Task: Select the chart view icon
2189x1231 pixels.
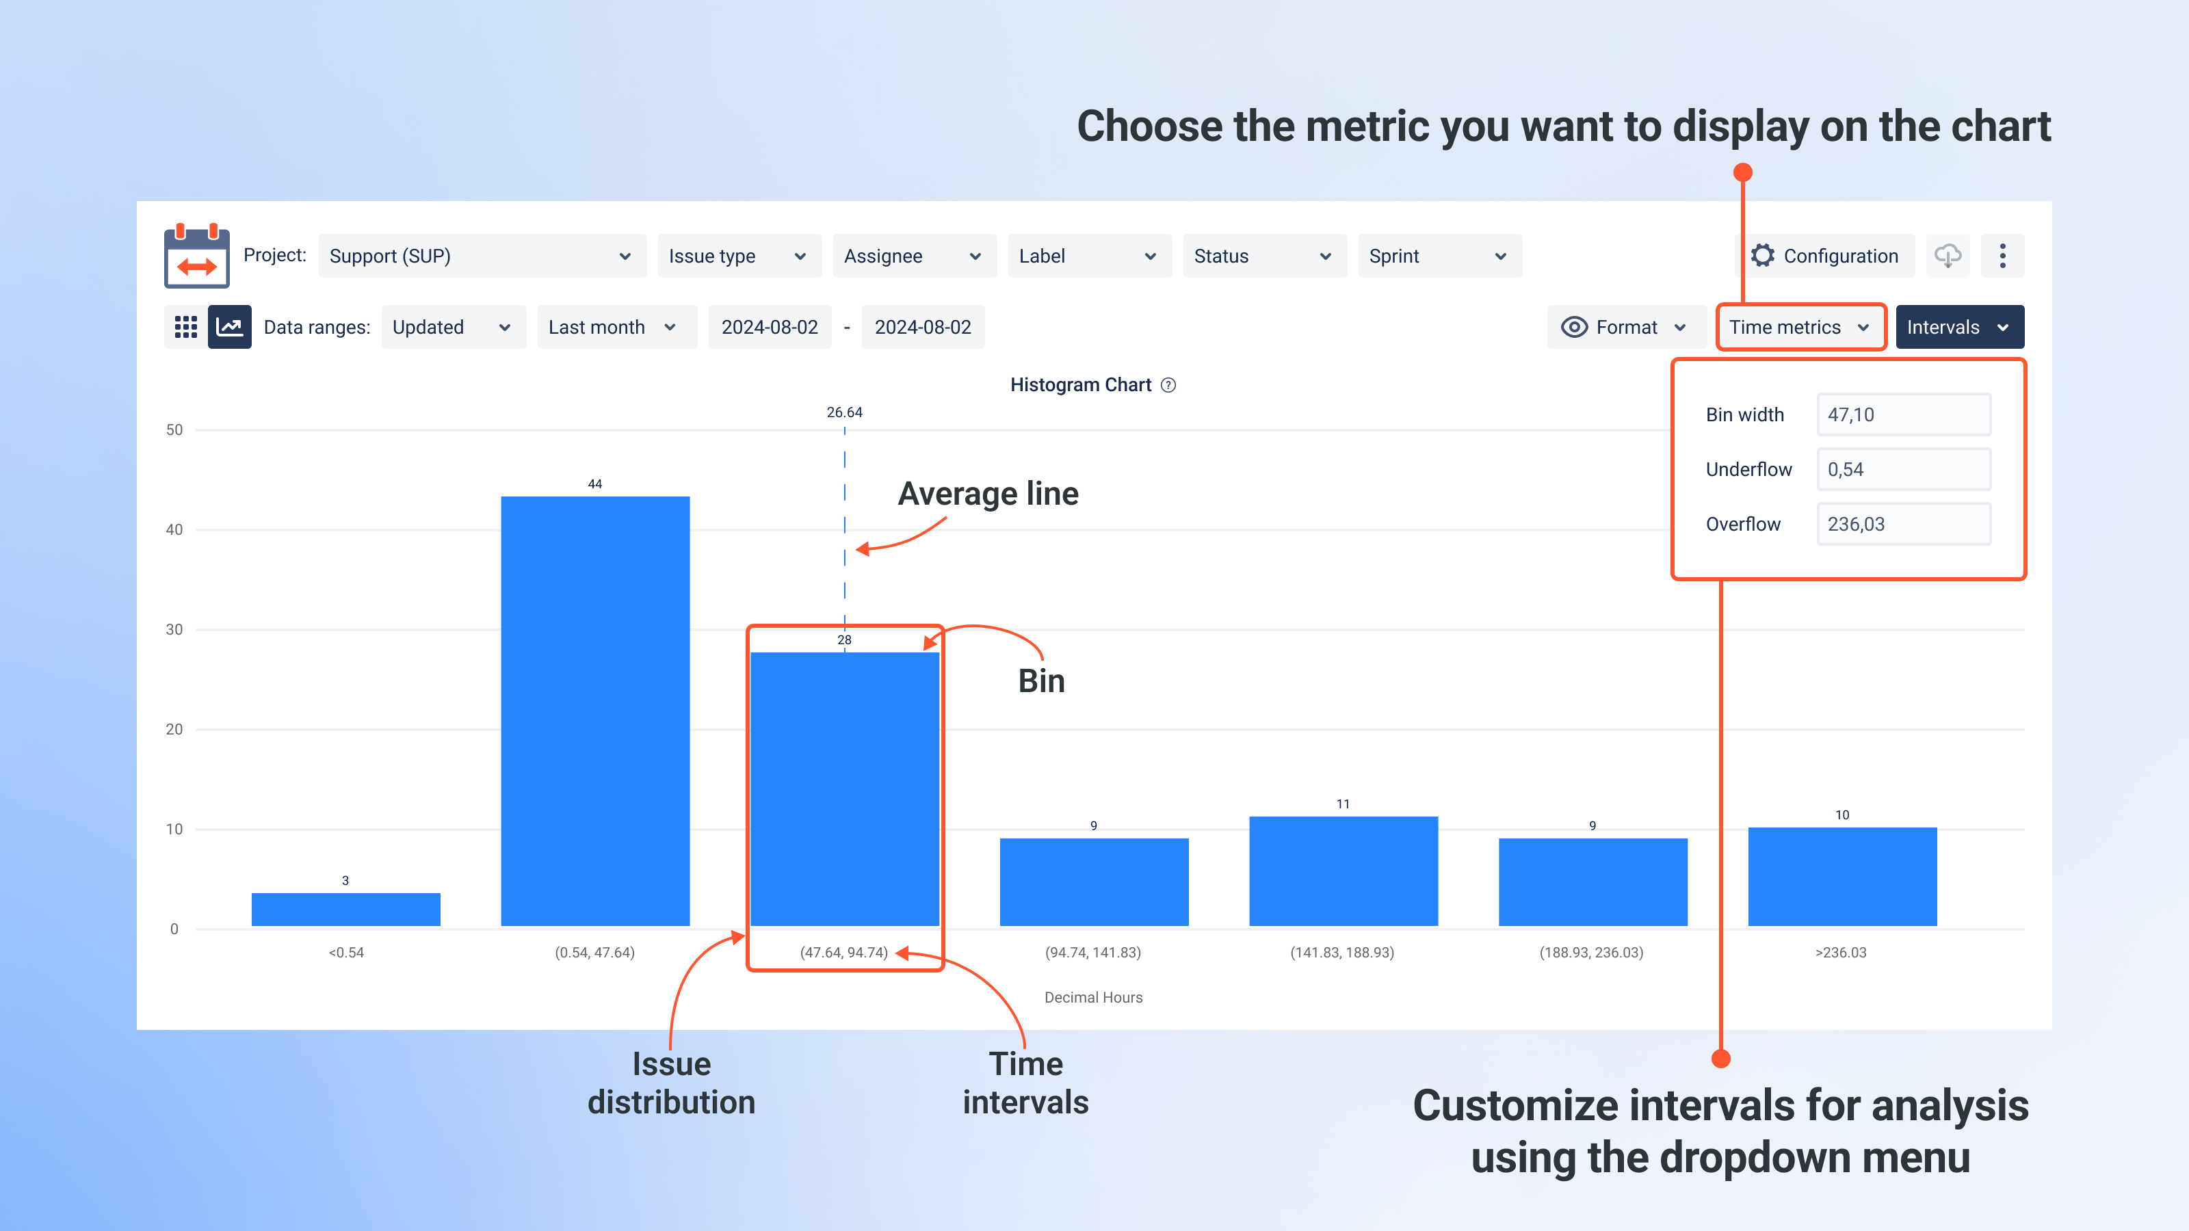Action: [229, 327]
